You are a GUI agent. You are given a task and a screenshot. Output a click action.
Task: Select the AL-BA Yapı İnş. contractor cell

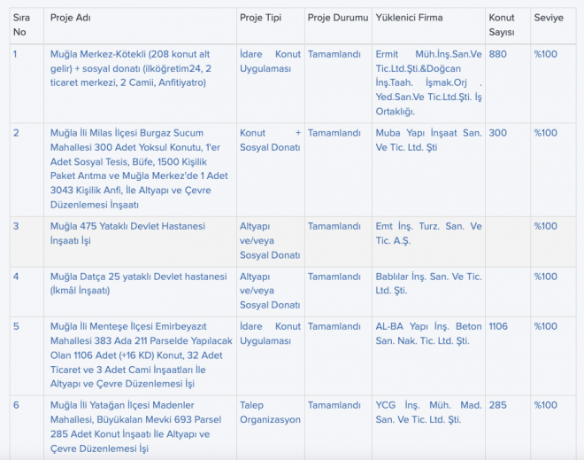(428, 333)
